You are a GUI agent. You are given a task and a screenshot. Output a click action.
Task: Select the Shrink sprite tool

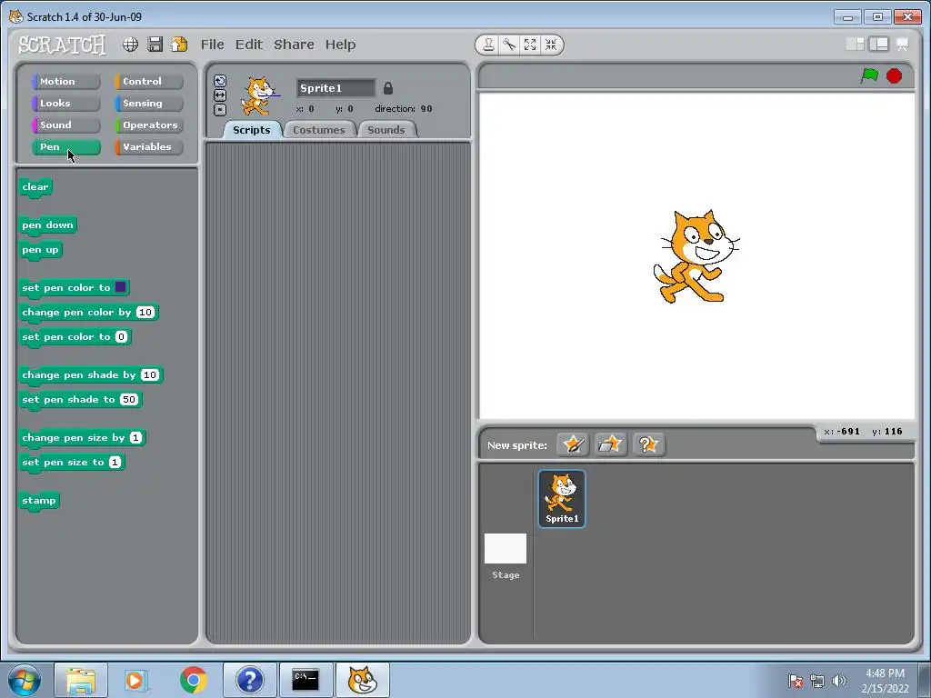pos(551,45)
